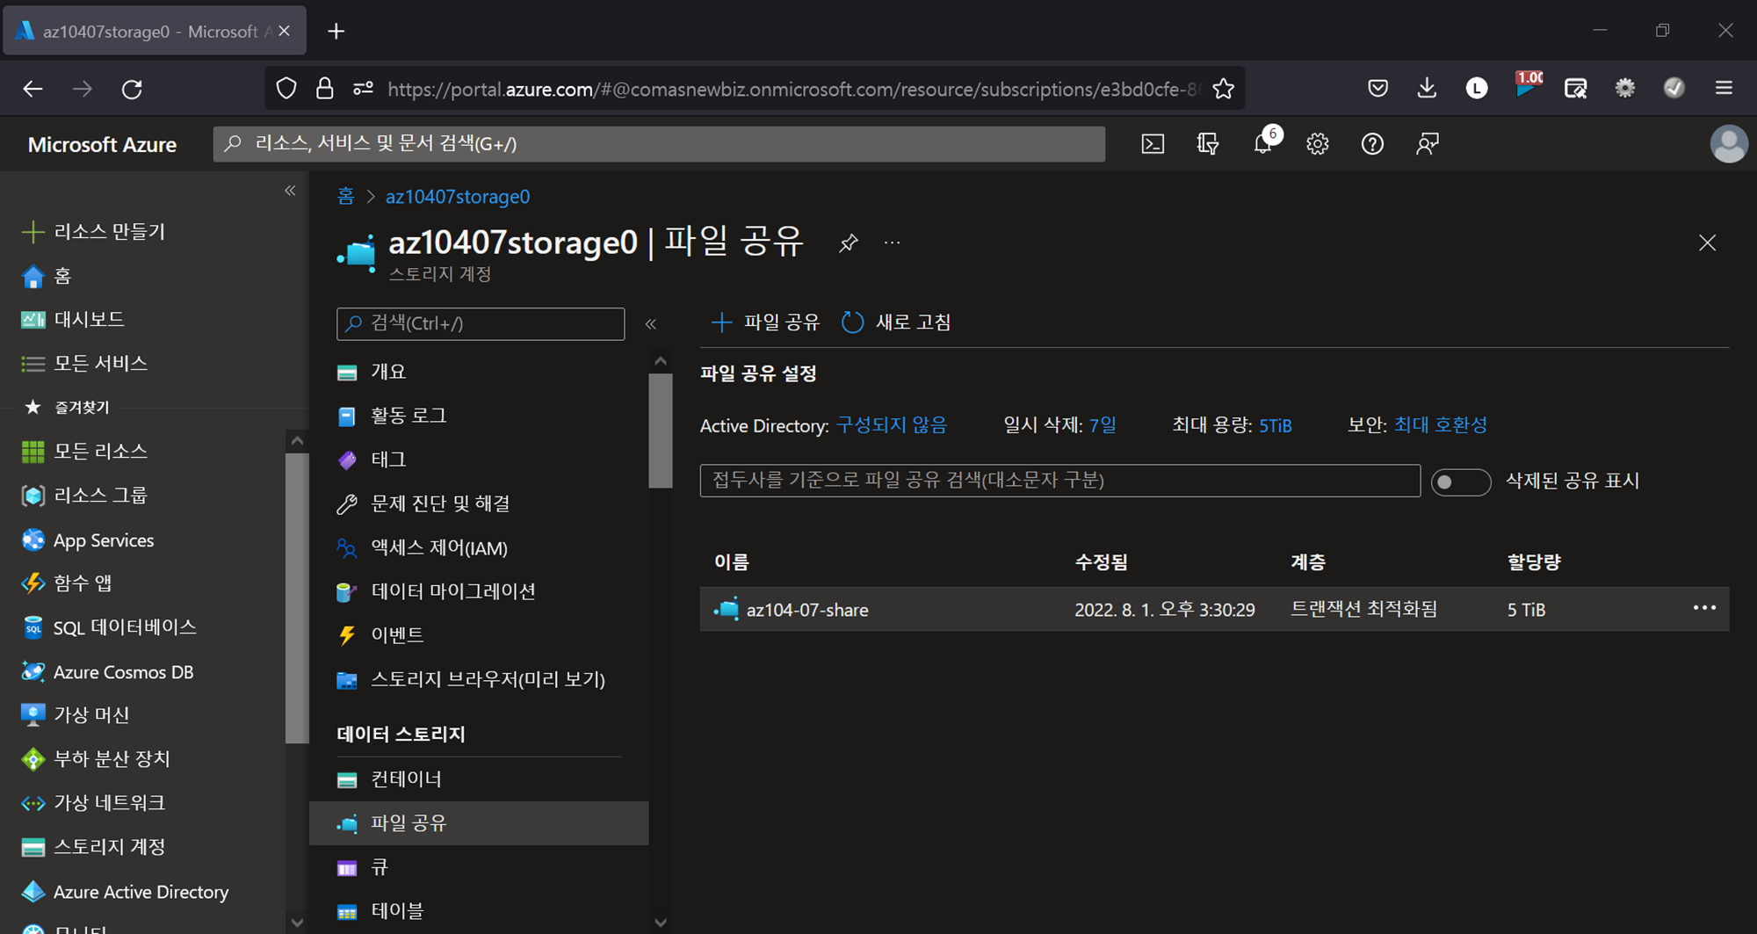This screenshot has width=1757, height=934.
Task: Open more options next to pin icon
Action: [x=892, y=243]
